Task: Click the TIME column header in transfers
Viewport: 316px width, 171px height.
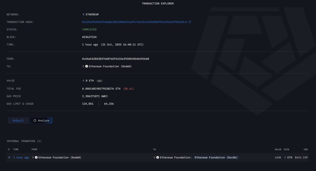Action: click(16, 149)
